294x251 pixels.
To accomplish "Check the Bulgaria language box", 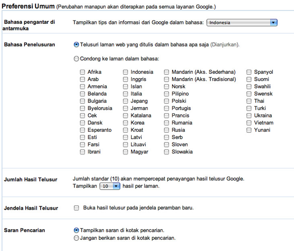I will coord(82,101).
